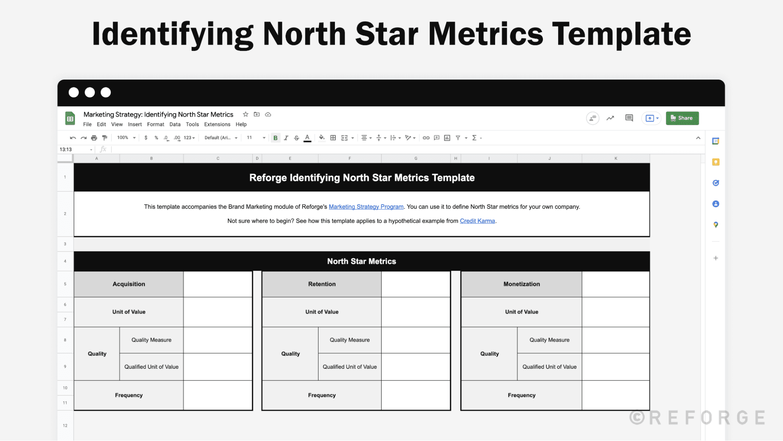The image size is (783, 441).
Task: Click the Insert link icon
Action: point(426,138)
